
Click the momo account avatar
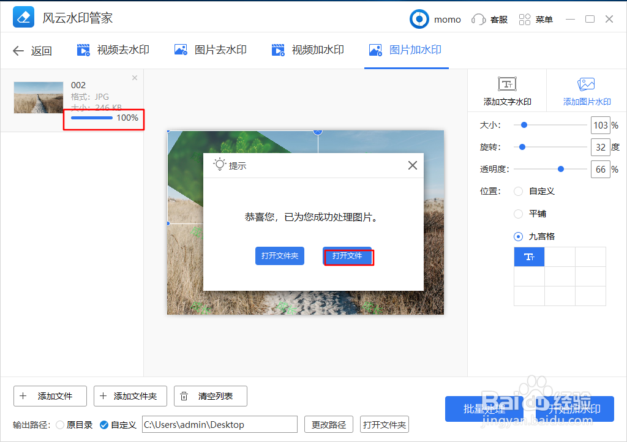419,19
